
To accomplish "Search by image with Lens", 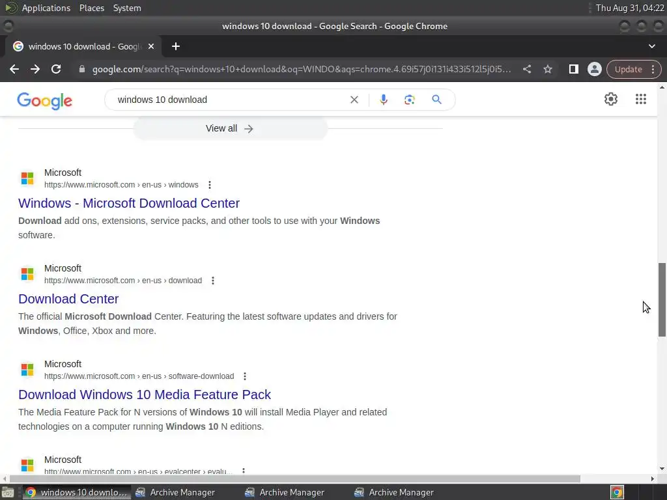I will click(x=409, y=100).
